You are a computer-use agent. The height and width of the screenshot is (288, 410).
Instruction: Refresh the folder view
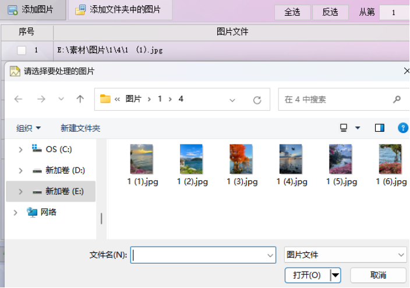(257, 100)
